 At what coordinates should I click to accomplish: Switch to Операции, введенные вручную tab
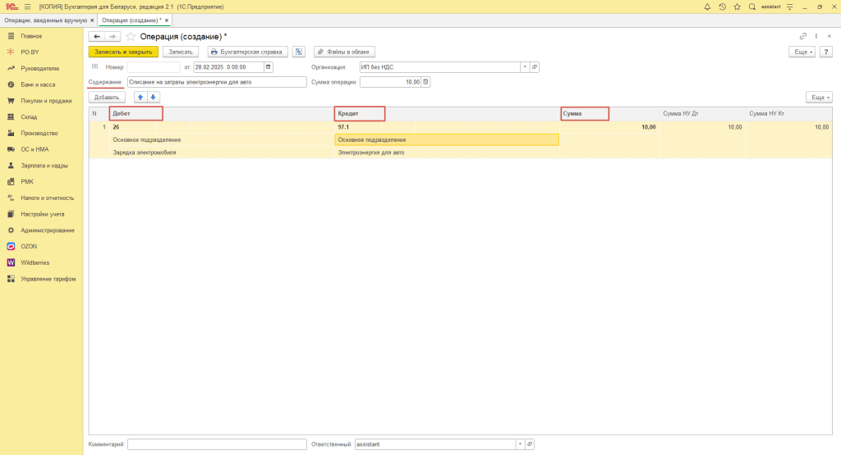point(47,19)
